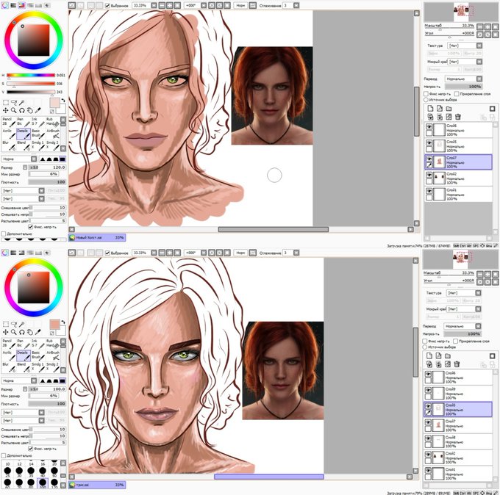
Task: Click zoom-in plus button beside 'Масштаб' in upper window
Action: click(x=488, y=27)
